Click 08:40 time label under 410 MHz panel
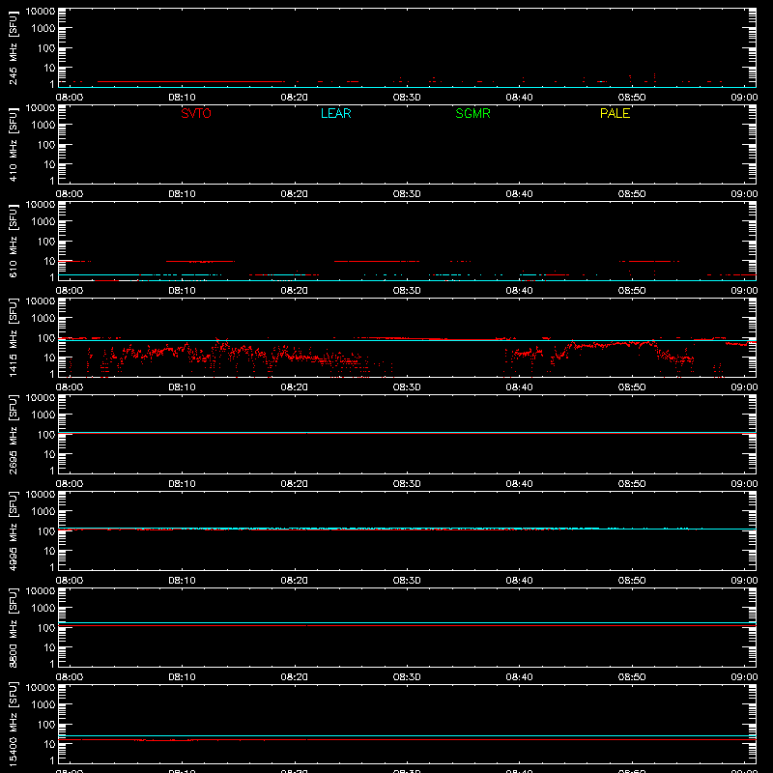Screen dimensions: 773x773 [x=519, y=194]
